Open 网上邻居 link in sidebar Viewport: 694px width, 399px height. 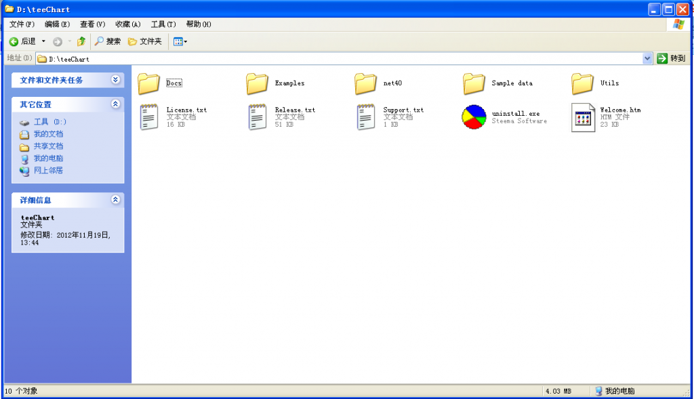tap(48, 170)
